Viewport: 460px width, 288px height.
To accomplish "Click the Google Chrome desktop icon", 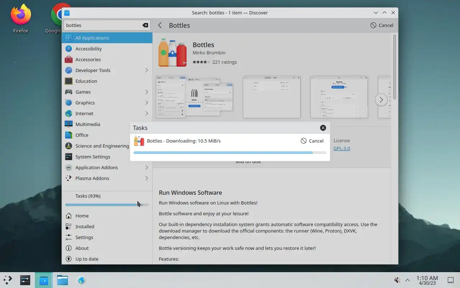I will click(56, 18).
